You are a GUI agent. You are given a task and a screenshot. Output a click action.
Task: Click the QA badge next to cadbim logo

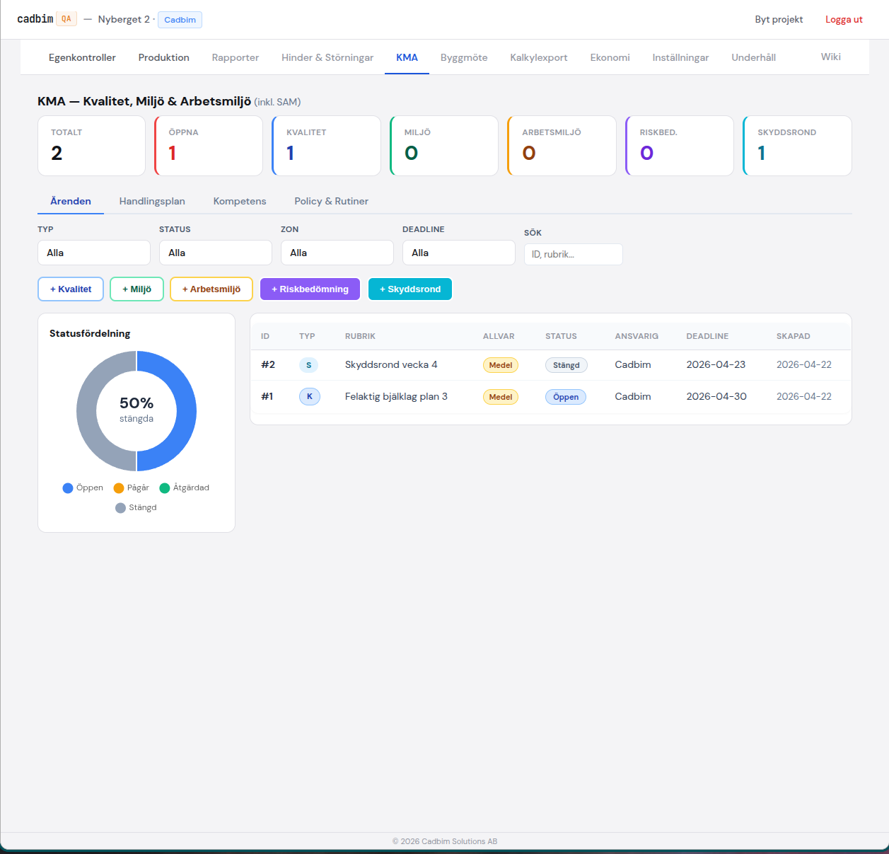pos(66,19)
